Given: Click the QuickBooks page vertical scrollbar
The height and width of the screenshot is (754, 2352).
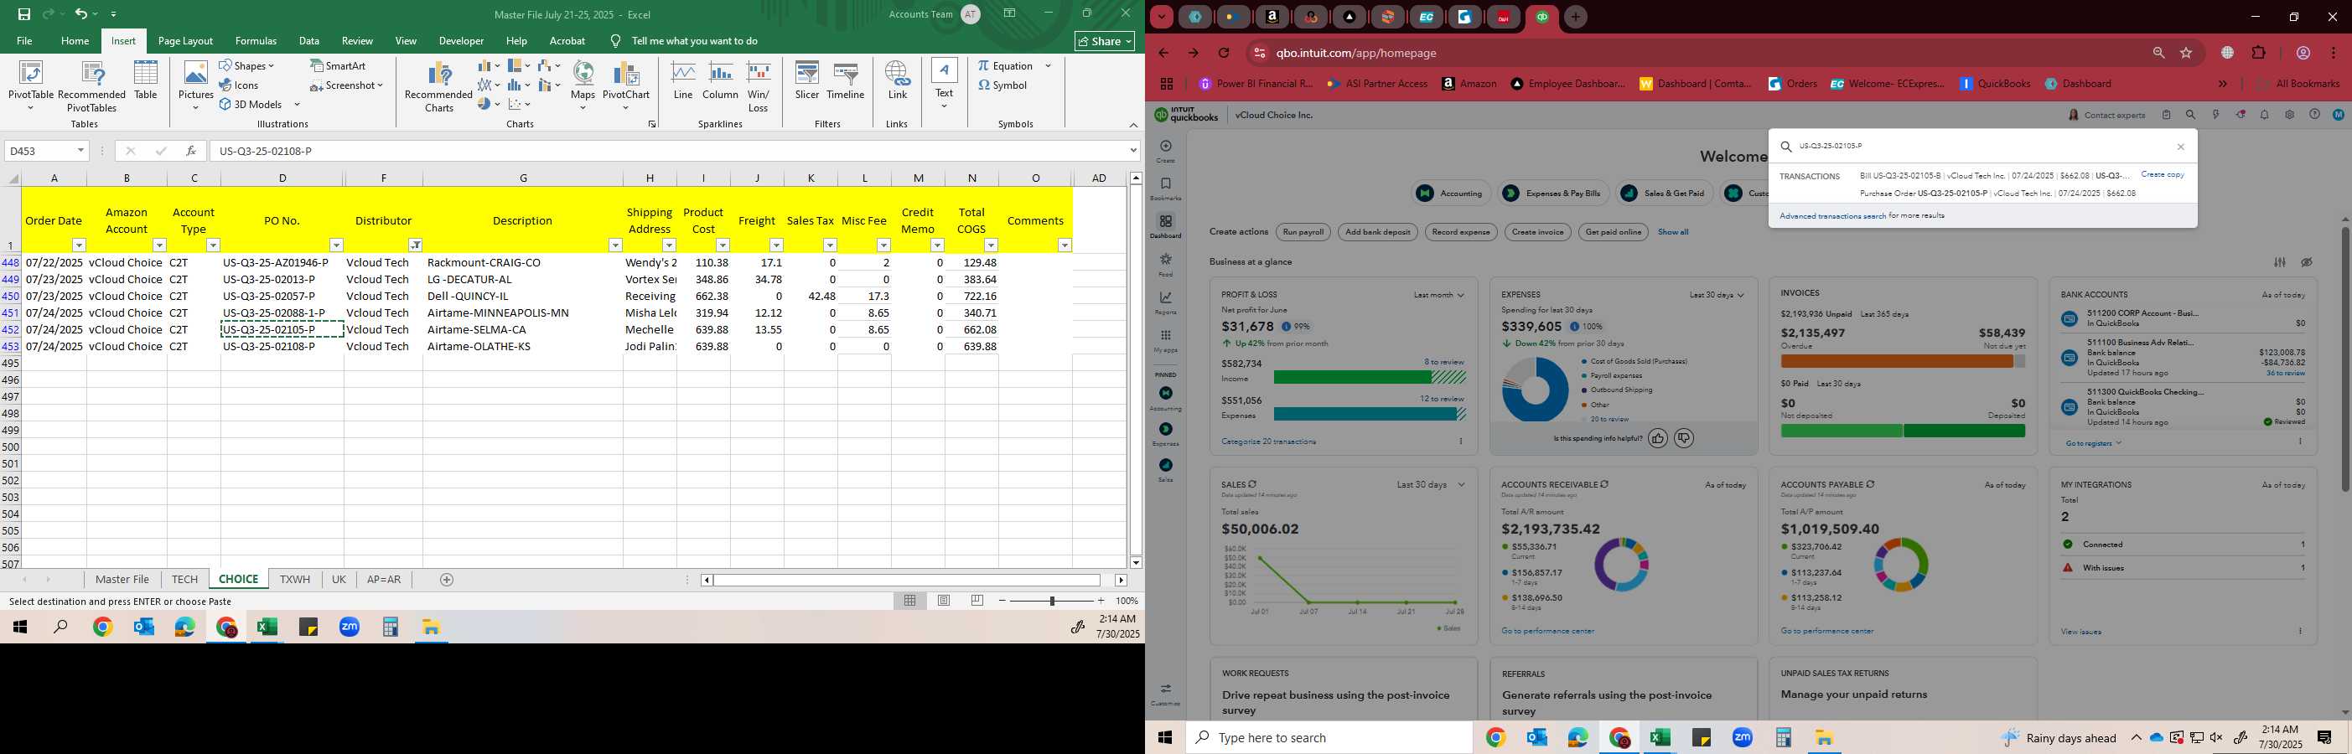Looking at the screenshot, I should click(x=2344, y=358).
